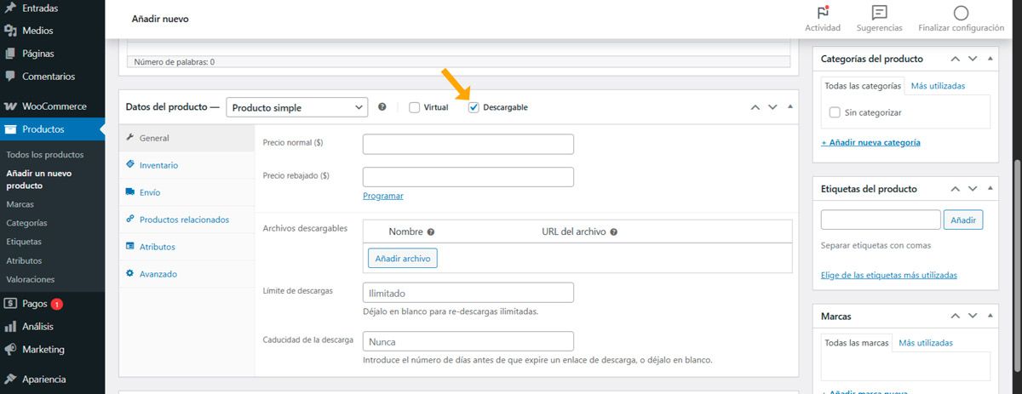
Task: Open the Atributos submenu item in the sidebar
Action: 24,260
